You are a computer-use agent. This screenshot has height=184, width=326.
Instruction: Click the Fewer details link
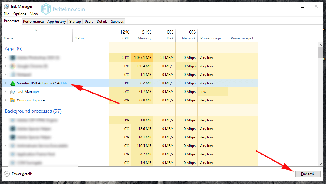(x=22, y=174)
